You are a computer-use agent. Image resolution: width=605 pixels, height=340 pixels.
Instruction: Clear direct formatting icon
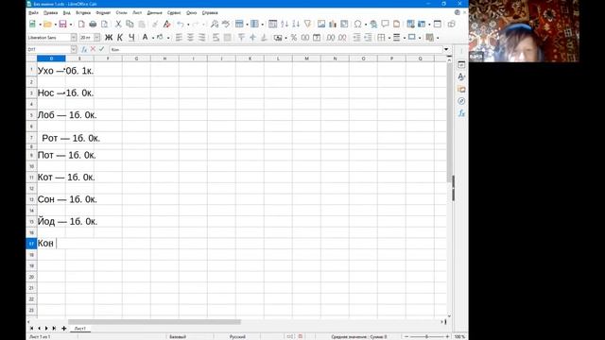click(166, 25)
